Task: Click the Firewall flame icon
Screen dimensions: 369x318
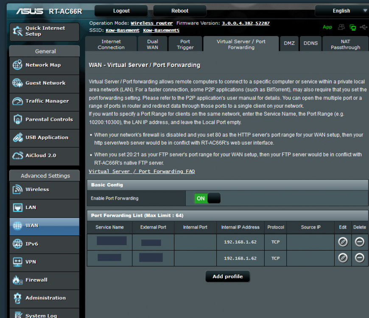Action: point(17,280)
